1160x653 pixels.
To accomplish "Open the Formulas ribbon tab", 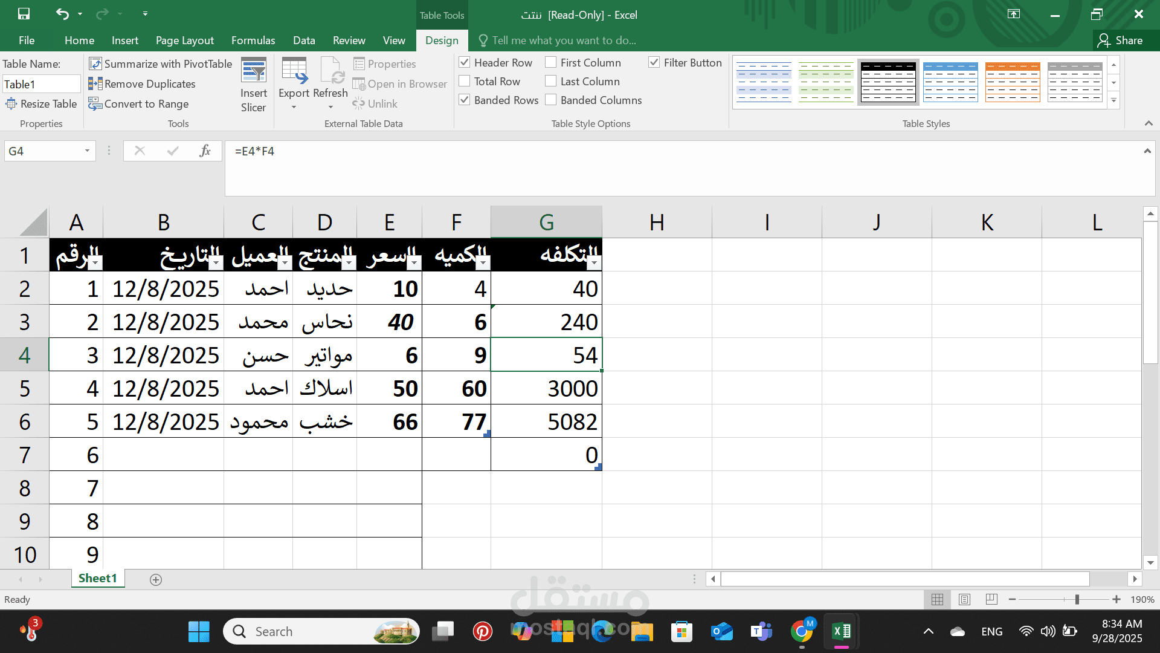I will point(253,41).
